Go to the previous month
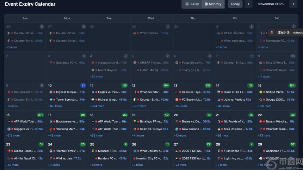303x170 pixels. pos(249,4)
